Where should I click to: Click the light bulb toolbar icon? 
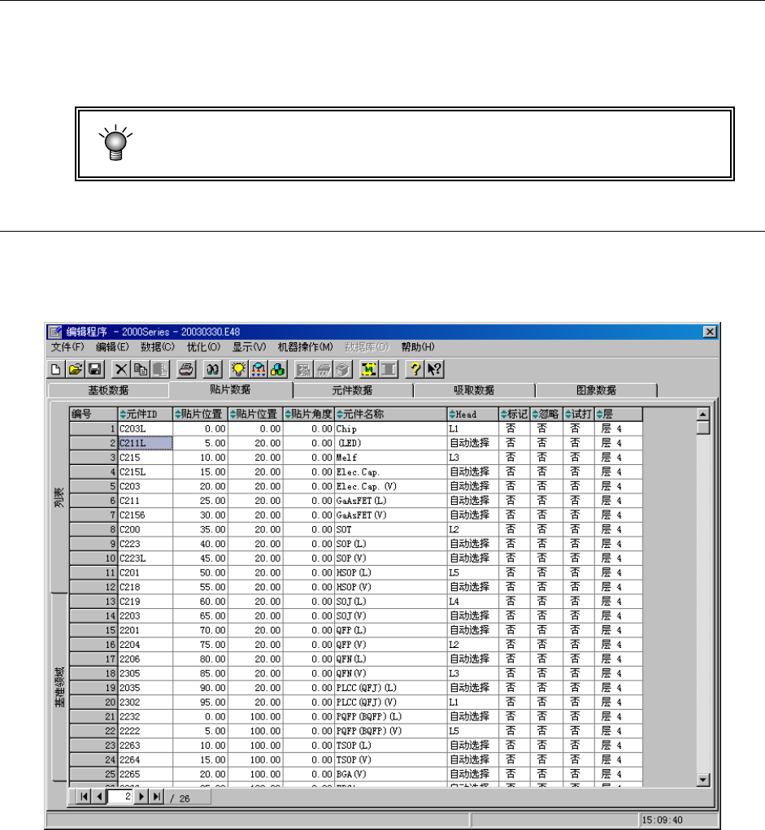[239, 369]
